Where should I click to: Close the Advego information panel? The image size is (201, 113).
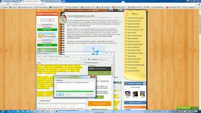pyautogui.click(x=112, y=66)
